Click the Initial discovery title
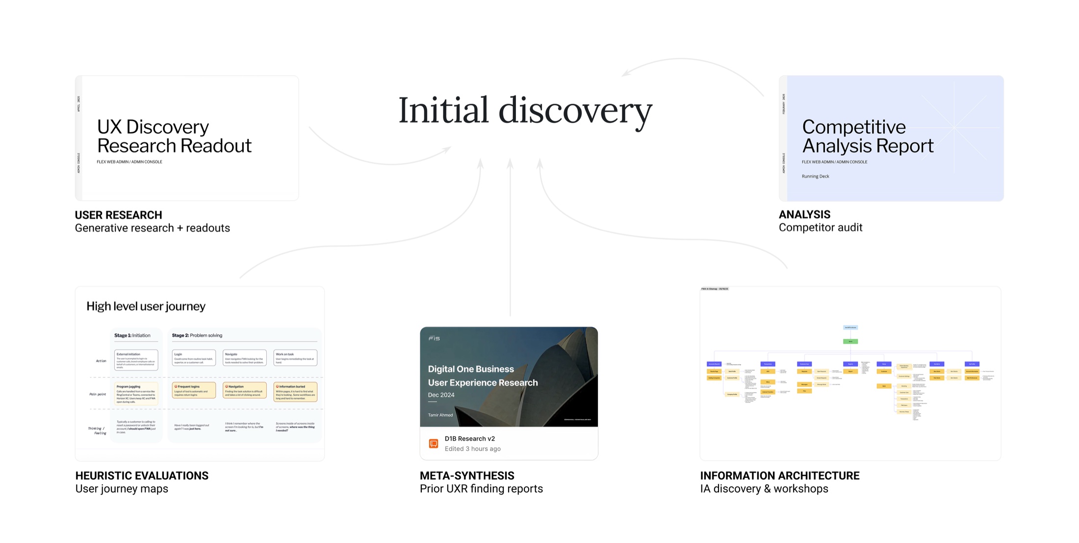 point(525,112)
